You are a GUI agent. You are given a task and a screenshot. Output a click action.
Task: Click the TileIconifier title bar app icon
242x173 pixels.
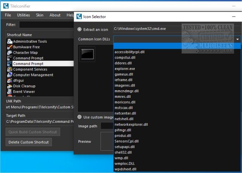pyautogui.click(x=6, y=6)
